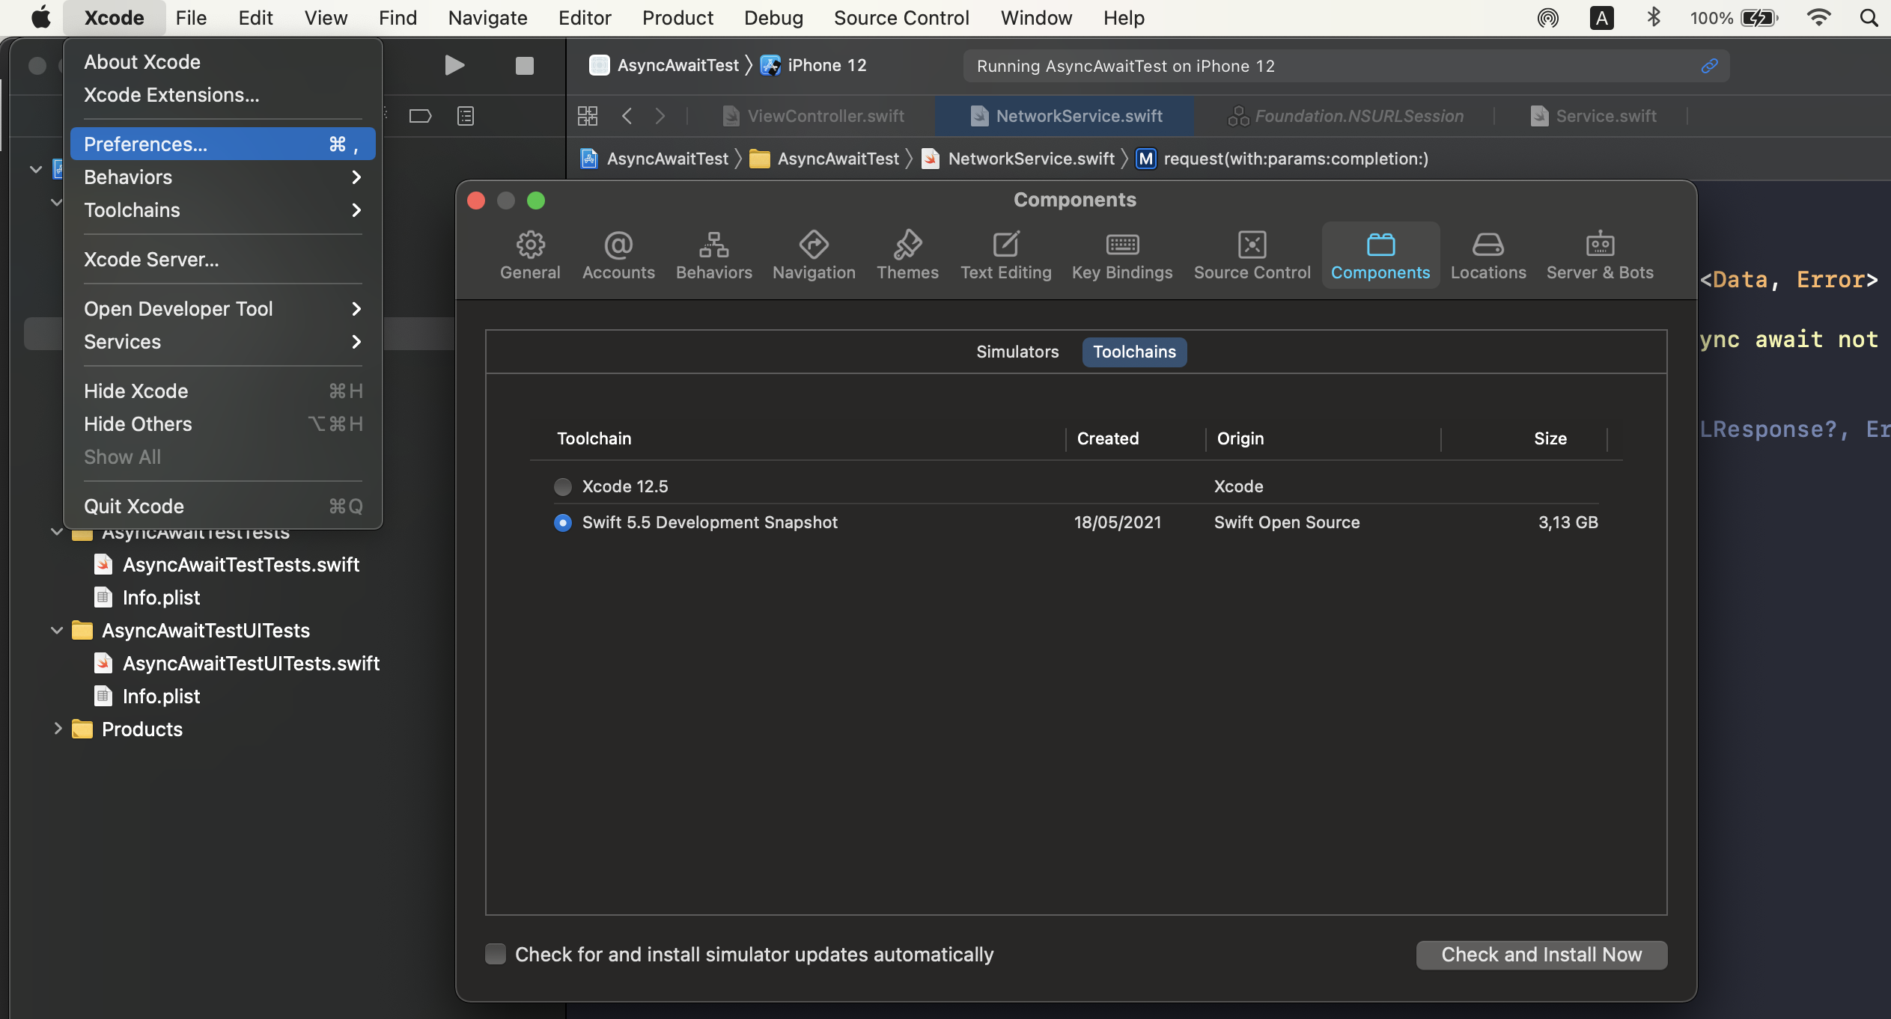Screen dimensions: 1891x1019
Task: Open Navigation preferences pane
Action: [814, 255]
